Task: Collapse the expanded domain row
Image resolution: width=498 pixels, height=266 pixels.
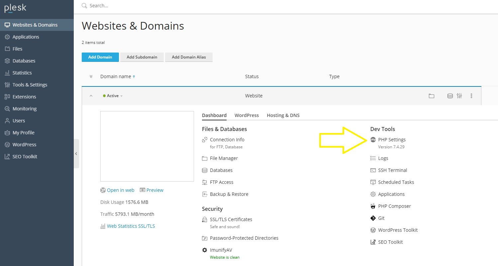Action: [91, 95]
